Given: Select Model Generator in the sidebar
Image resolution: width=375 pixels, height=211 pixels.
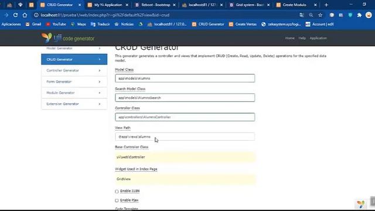Looking at the screenshot, I should click(74, 49).
